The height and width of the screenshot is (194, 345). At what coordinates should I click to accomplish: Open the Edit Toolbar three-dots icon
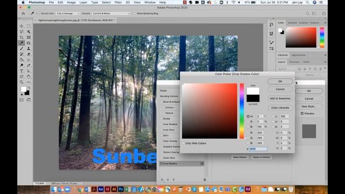(29, 82)
